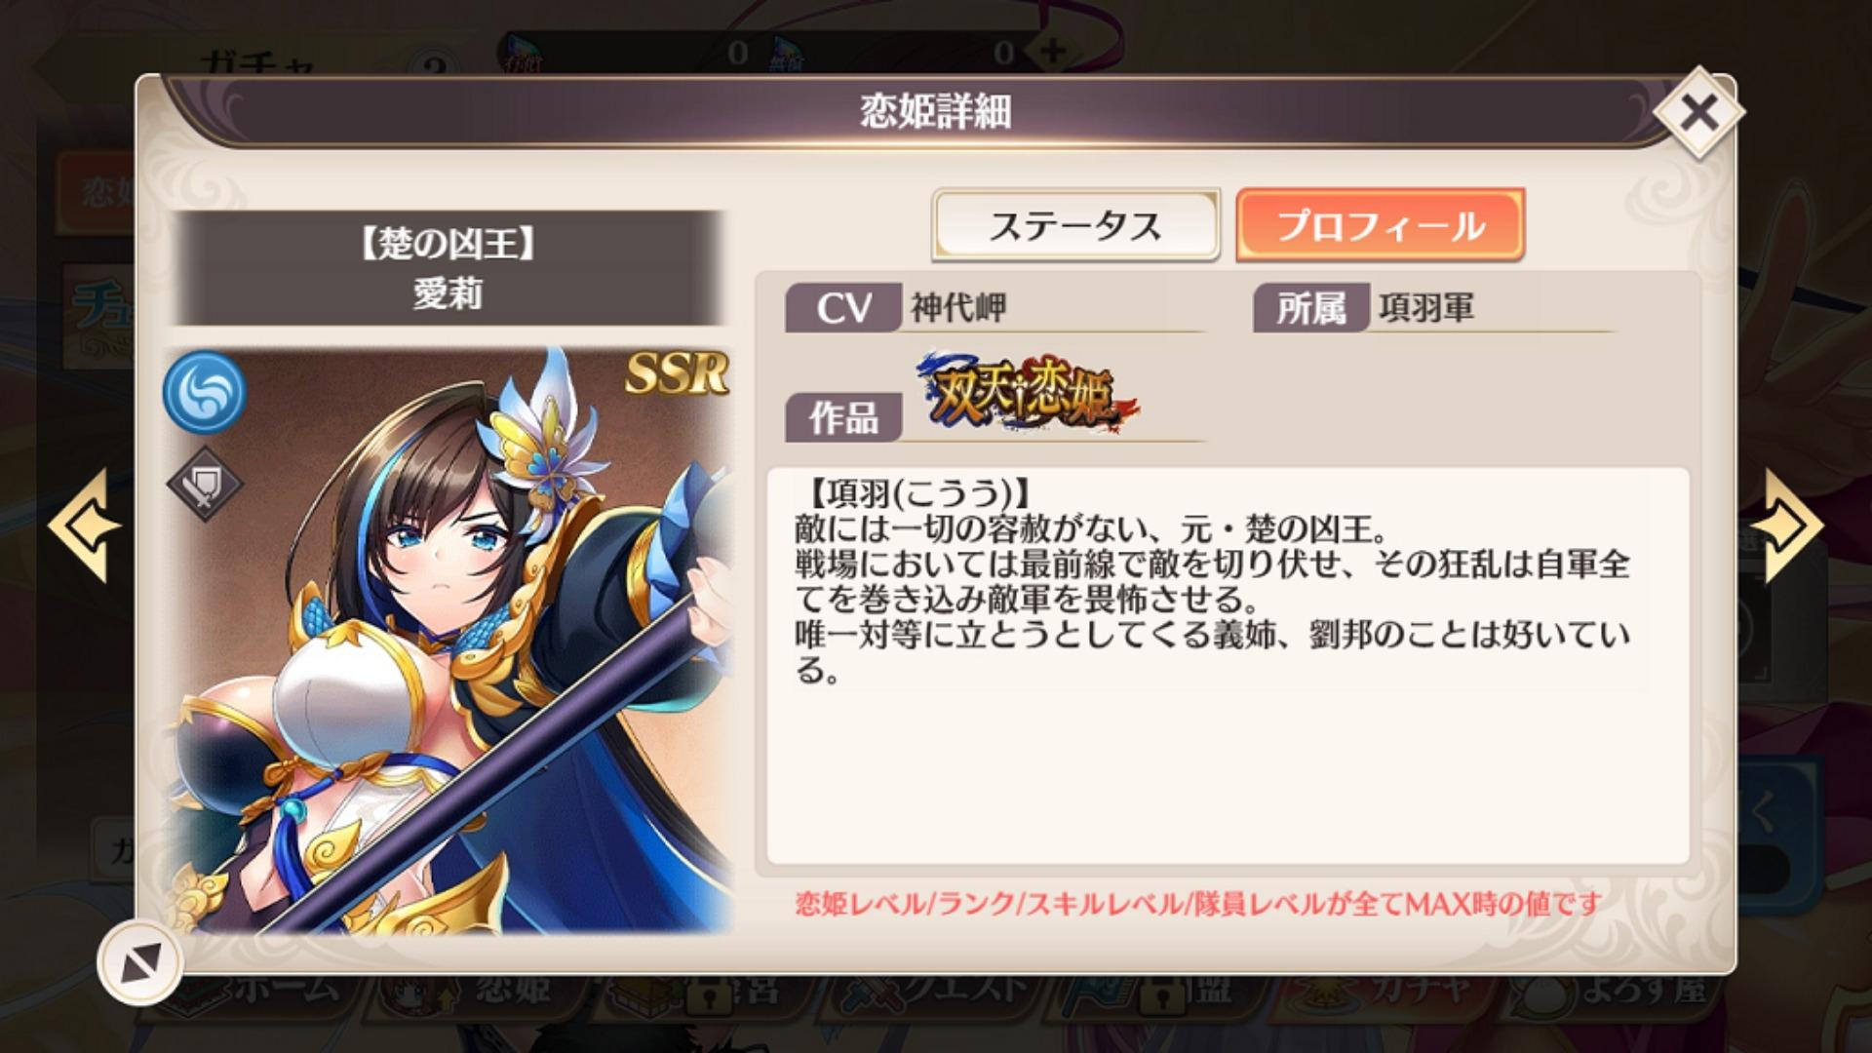1872x1053 pixels.
Task: Switch to the ステータス tab
Action: coord(1075,225)
